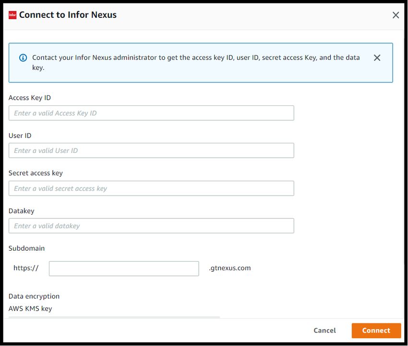Click the info circle icon in the banner
Screen dimensions: 408x346
point(23,58)
